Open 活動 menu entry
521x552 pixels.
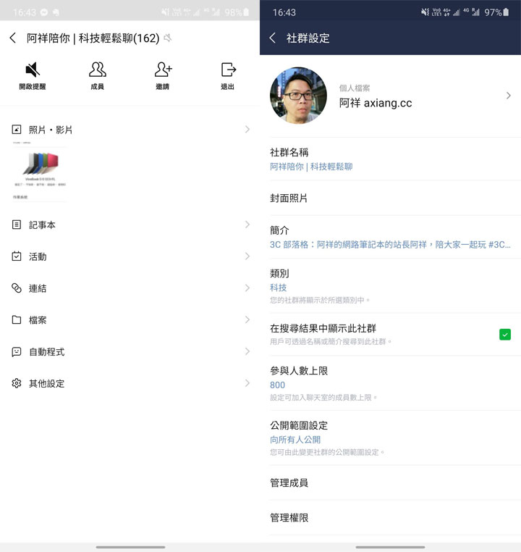pyautogui.click(x=130, y=256)
